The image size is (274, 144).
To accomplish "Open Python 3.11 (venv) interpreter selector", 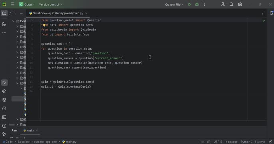I will pos(253,142).
